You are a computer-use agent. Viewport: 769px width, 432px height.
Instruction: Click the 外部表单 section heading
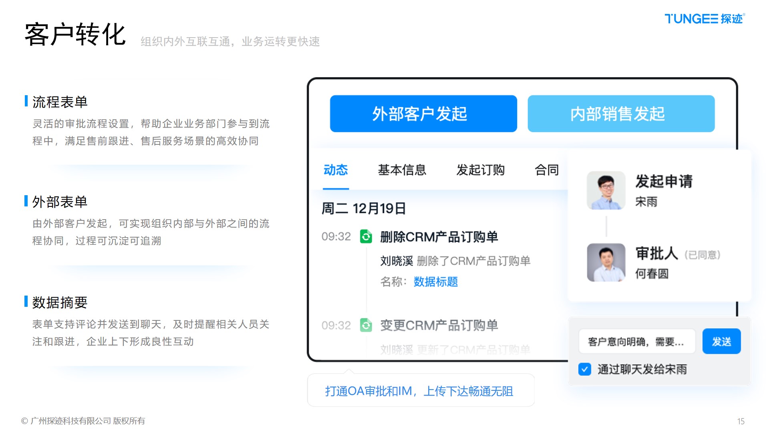coord(60,202)
